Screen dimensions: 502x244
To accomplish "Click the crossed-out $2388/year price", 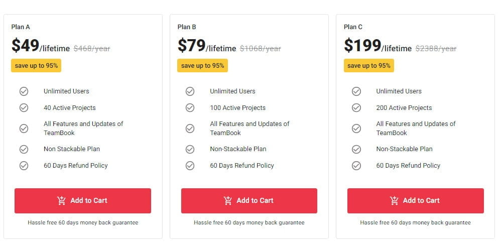I will [x=436, y=49].
